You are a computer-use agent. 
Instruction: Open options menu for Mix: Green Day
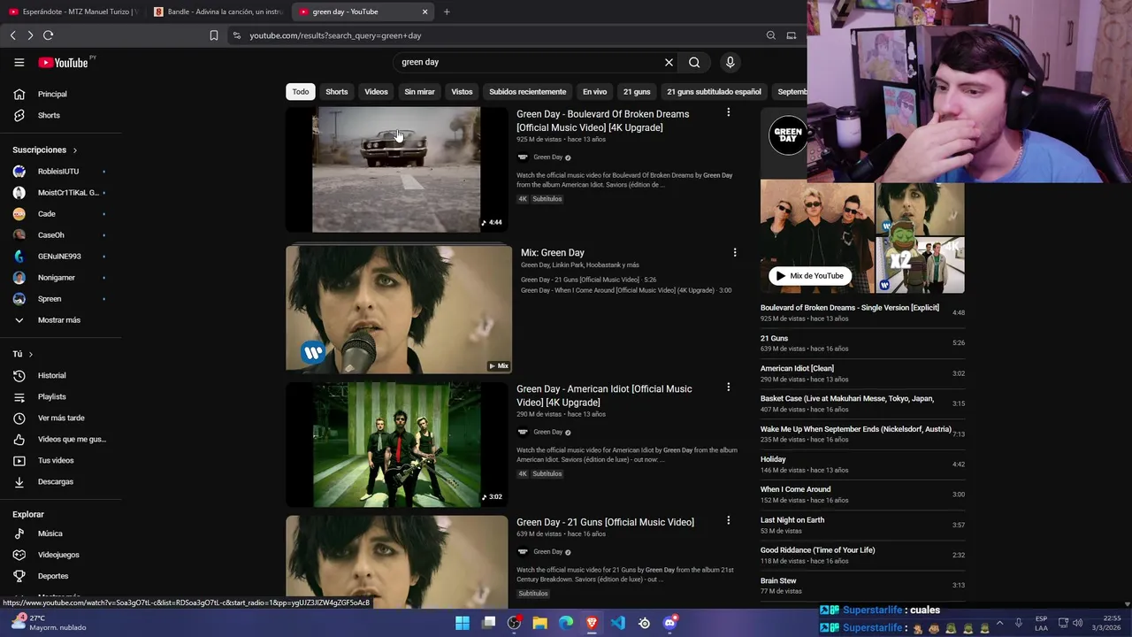pos(734,252)
